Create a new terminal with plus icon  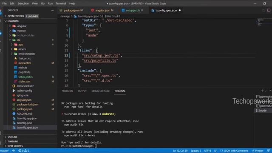[262, 91]
